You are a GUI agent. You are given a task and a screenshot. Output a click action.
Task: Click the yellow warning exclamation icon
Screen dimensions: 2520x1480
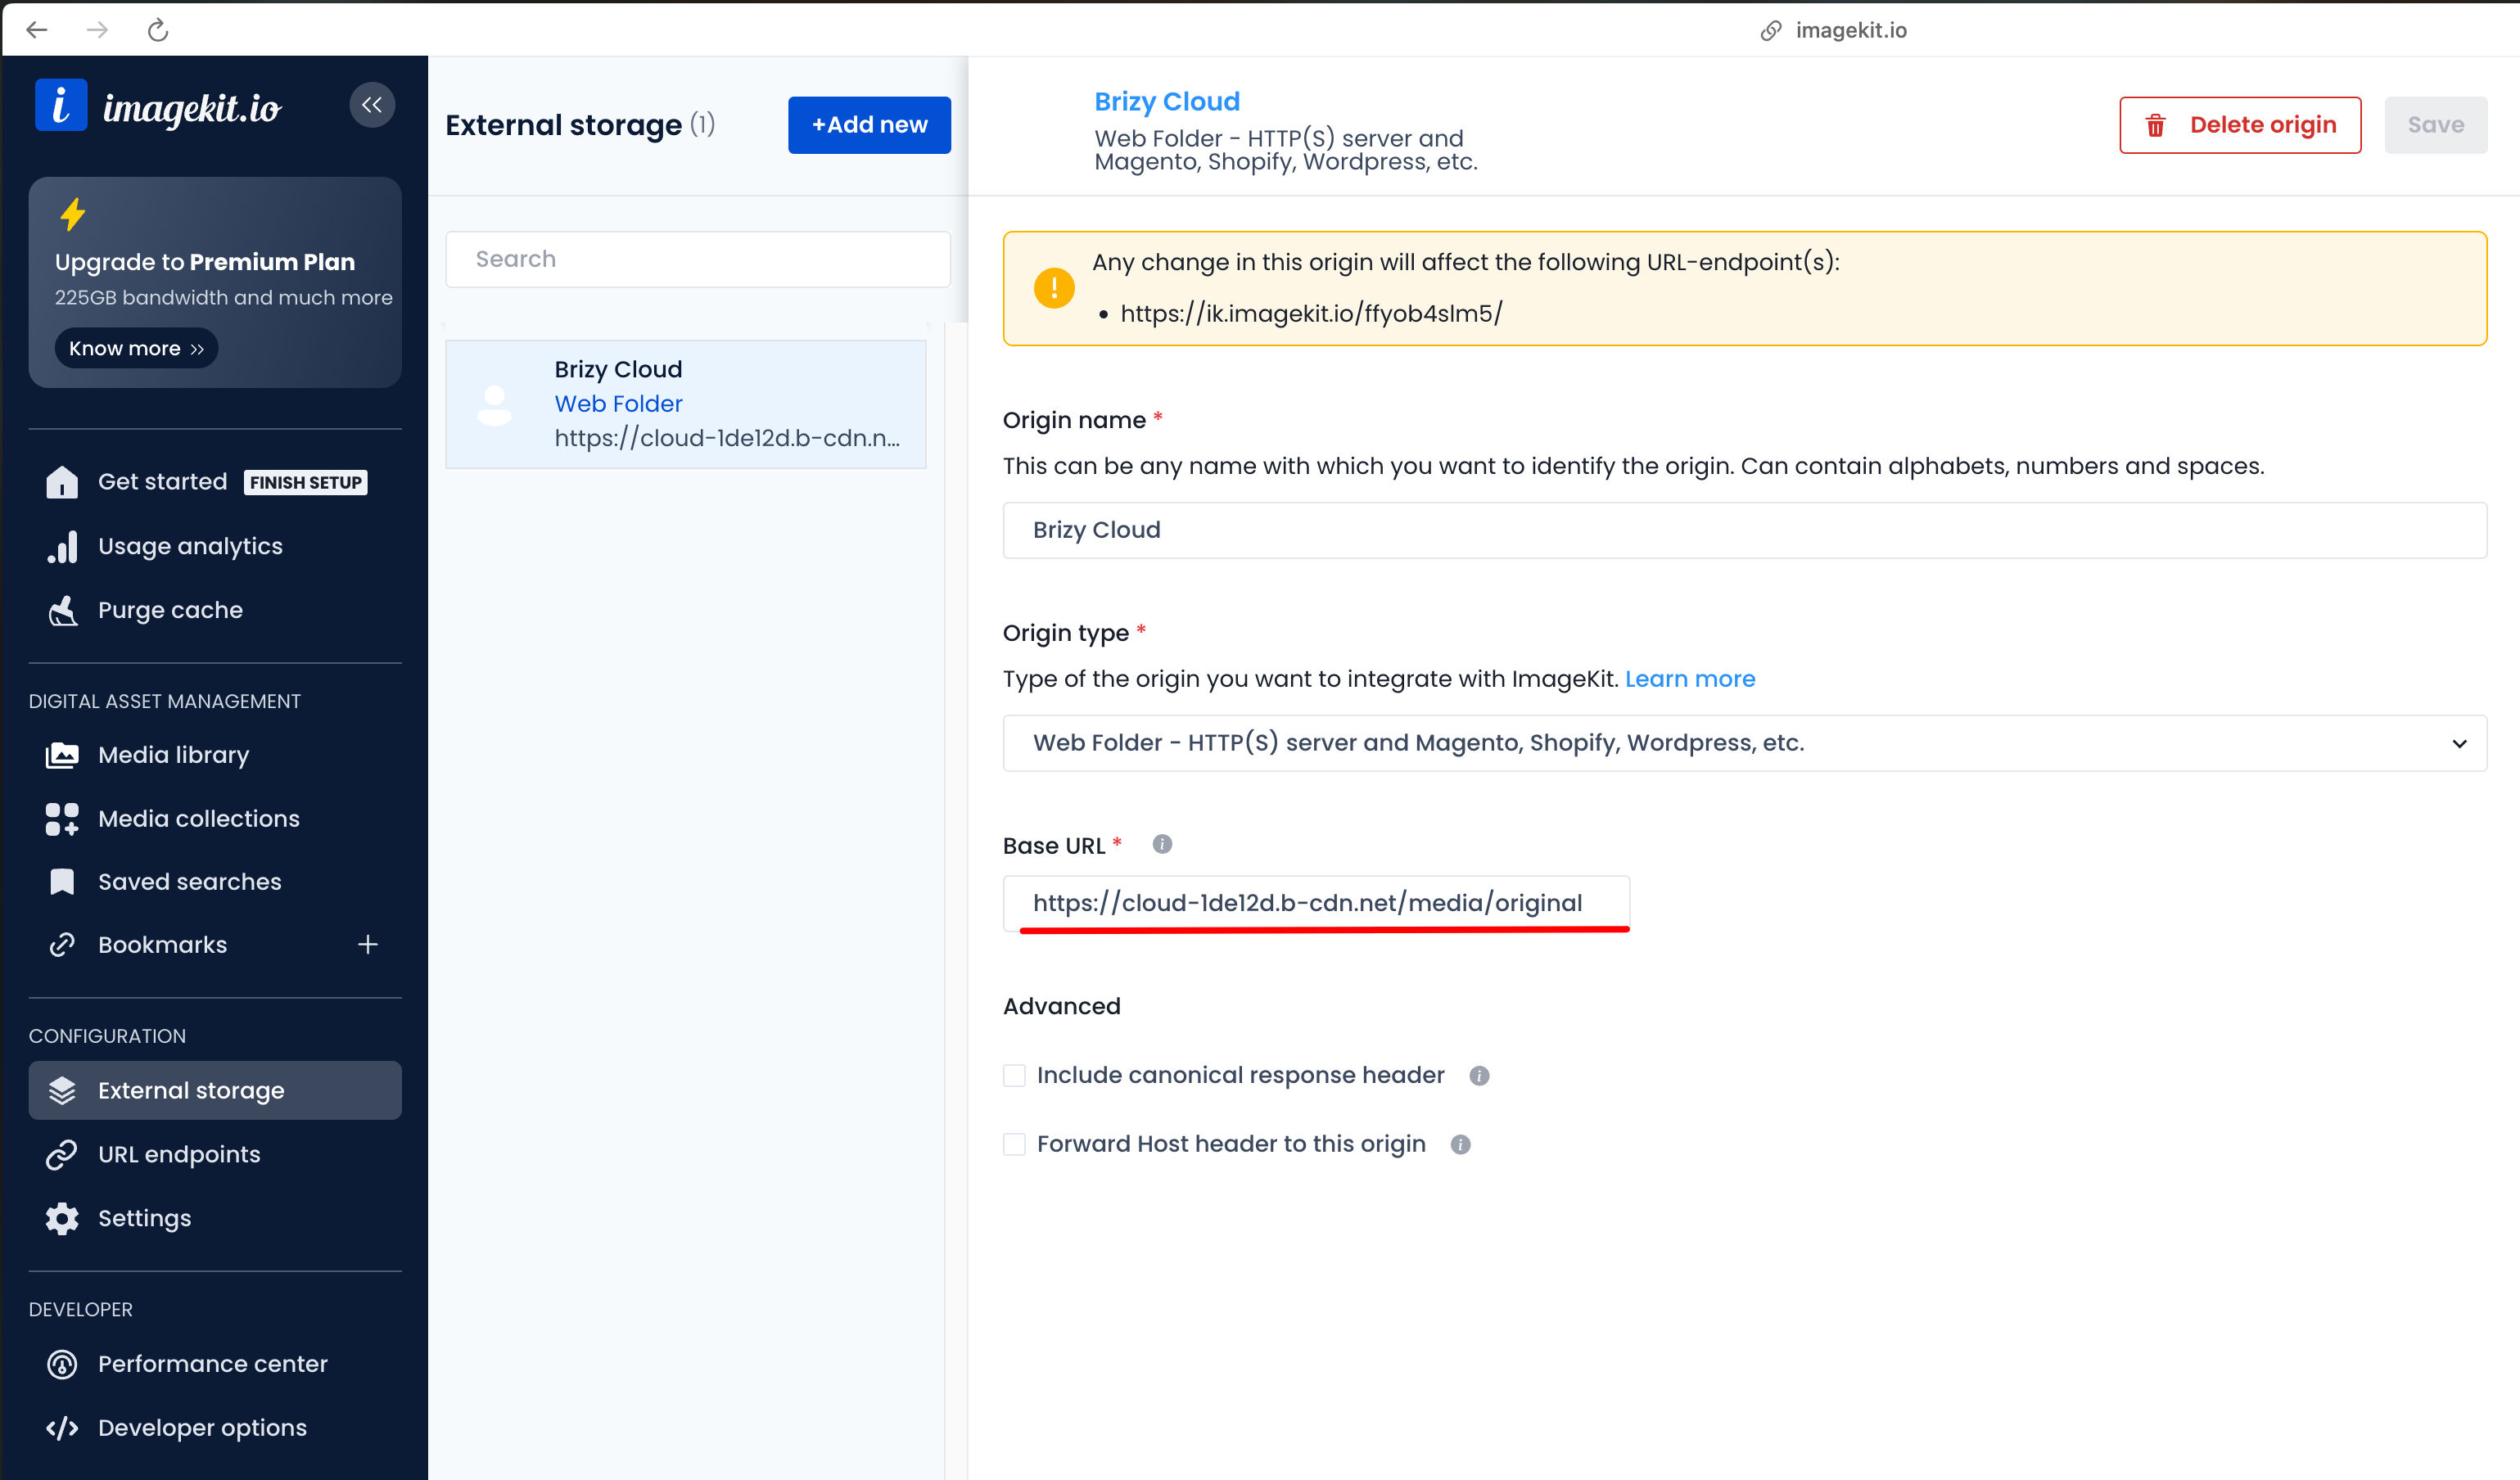pyautogui.click(x=1054, y=288)
